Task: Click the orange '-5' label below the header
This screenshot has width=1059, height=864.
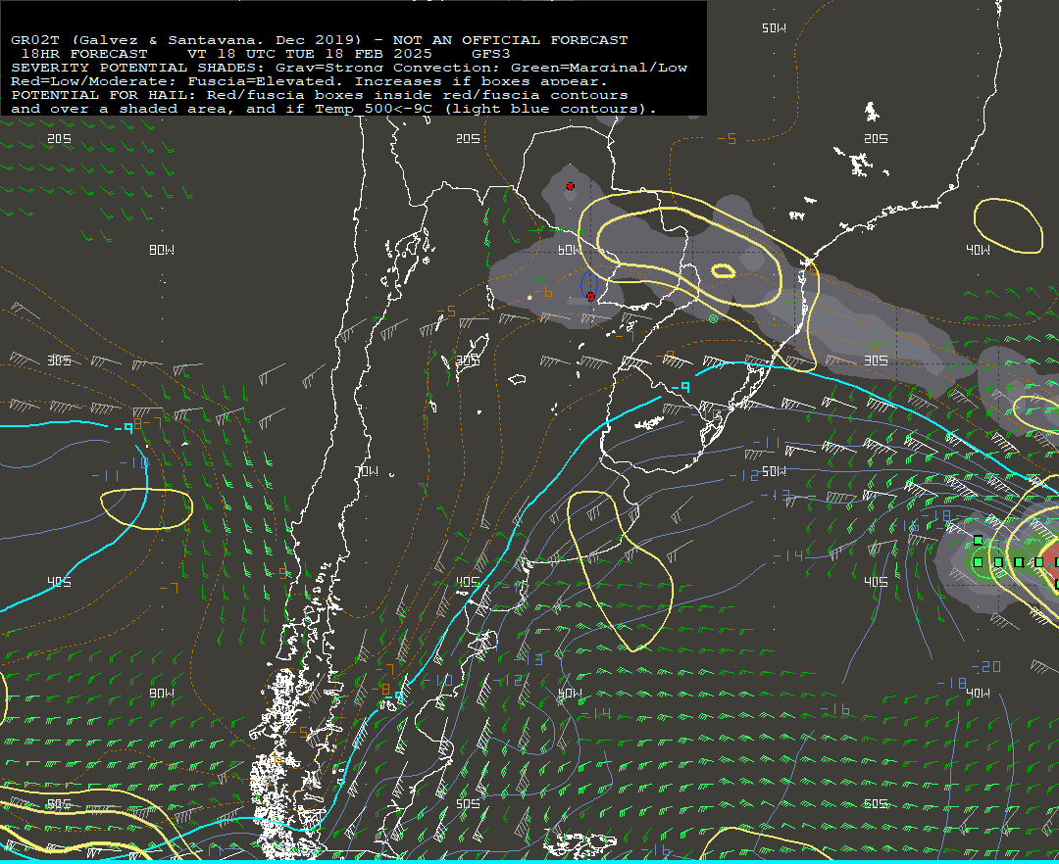Action: (x=726, y=139)
